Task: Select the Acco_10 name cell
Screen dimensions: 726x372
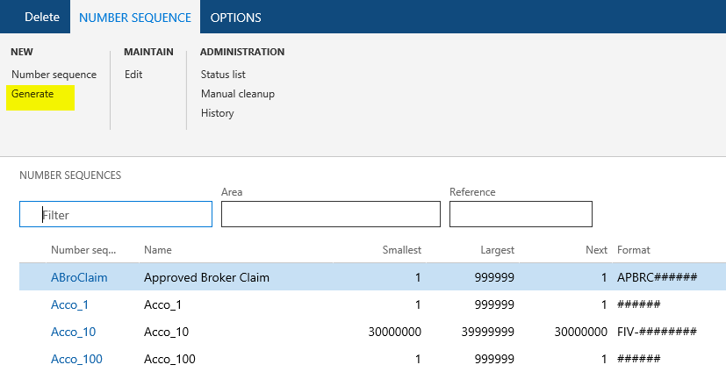Action: point(166,333)
